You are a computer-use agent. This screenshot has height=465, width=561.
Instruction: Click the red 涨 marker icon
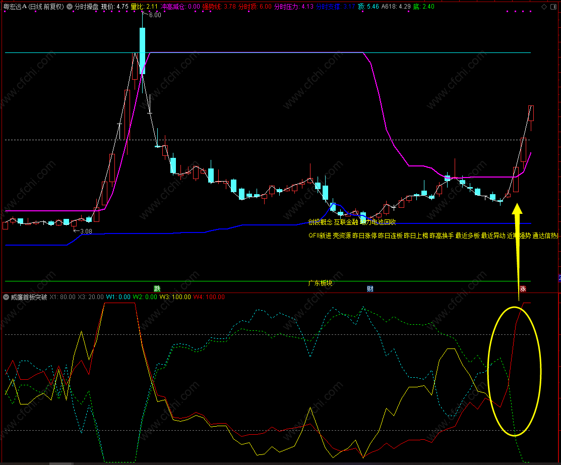[x=523, y=288]
